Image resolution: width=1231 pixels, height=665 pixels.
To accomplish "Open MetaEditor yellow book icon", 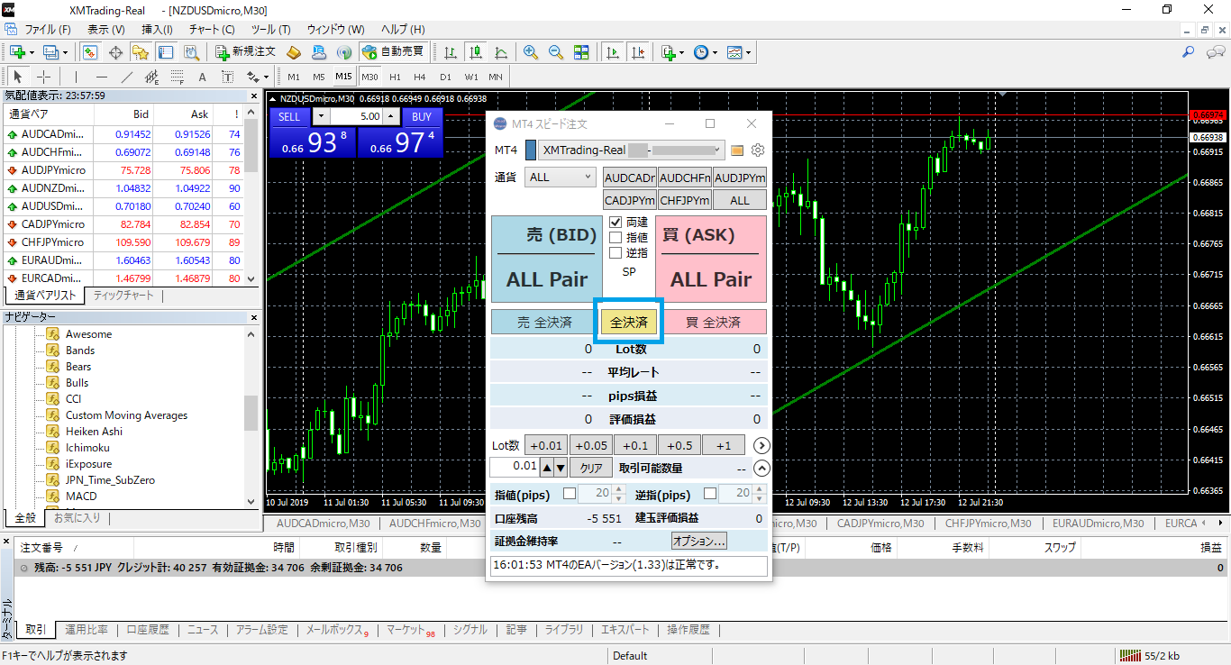I will tap(294, 52).
